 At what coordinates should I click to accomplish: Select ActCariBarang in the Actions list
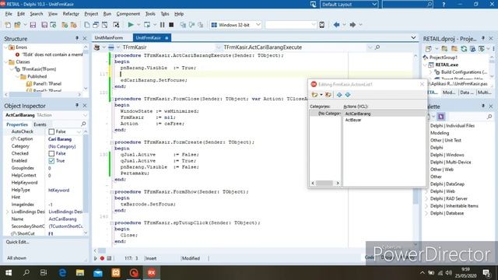click(358, 114)
